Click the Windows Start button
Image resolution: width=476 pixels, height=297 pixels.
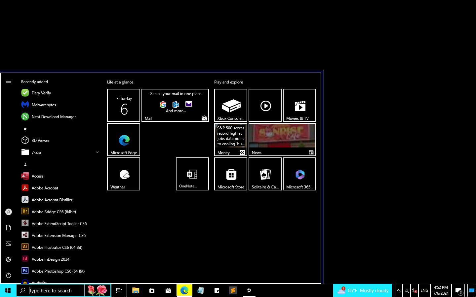click(x=8, y=290)
